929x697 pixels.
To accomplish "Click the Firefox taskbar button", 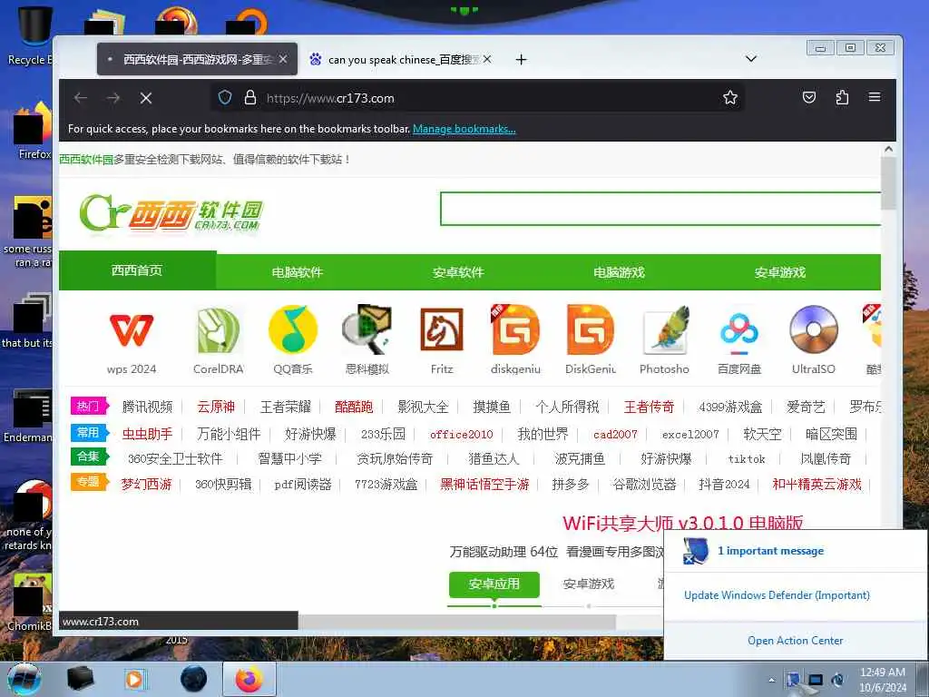I will (x=249, y=679).
